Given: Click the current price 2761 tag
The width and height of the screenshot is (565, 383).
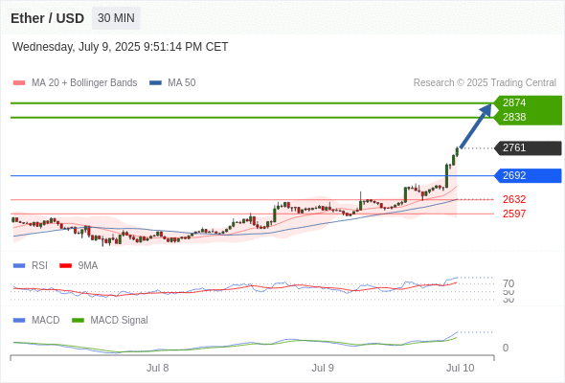Looking at the screenshot, I should coord(528,148).
